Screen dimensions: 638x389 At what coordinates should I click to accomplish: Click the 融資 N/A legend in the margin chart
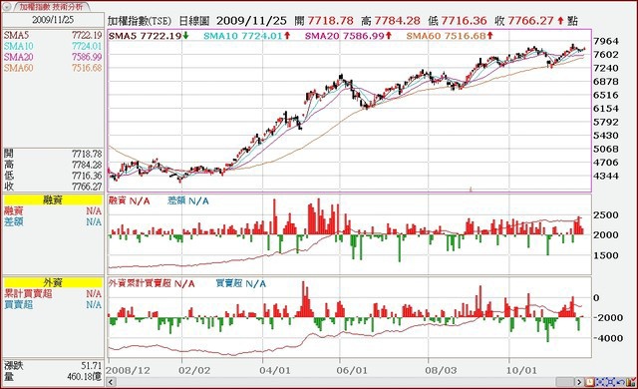[x=129, y=200]
